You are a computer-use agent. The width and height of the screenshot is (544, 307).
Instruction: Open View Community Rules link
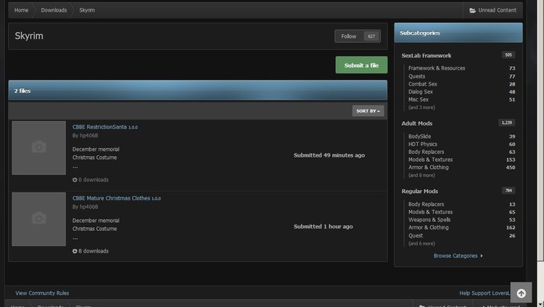point(42,293)
